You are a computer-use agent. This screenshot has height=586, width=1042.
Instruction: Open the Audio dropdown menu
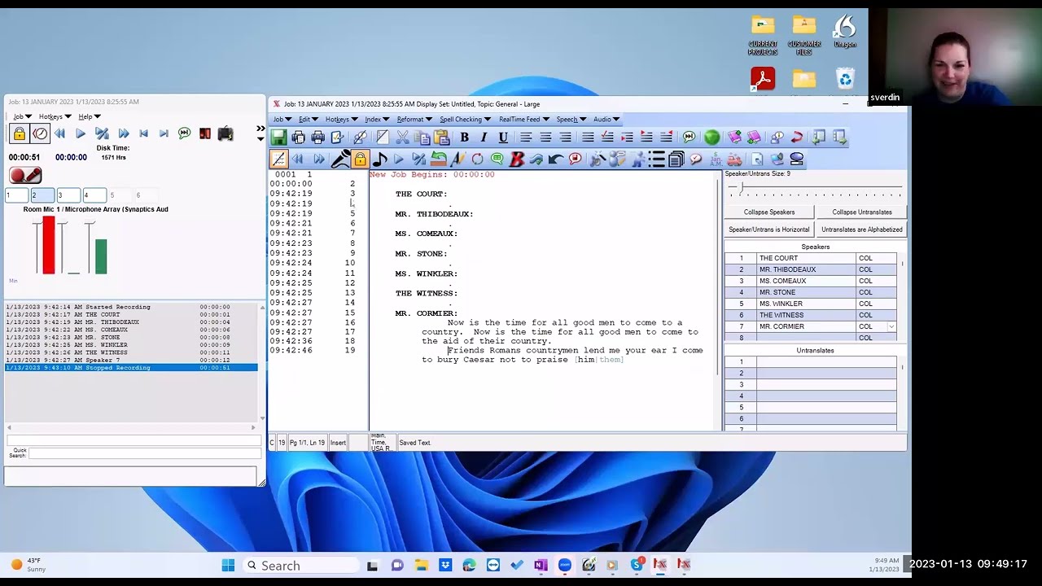tap(606, 120)
